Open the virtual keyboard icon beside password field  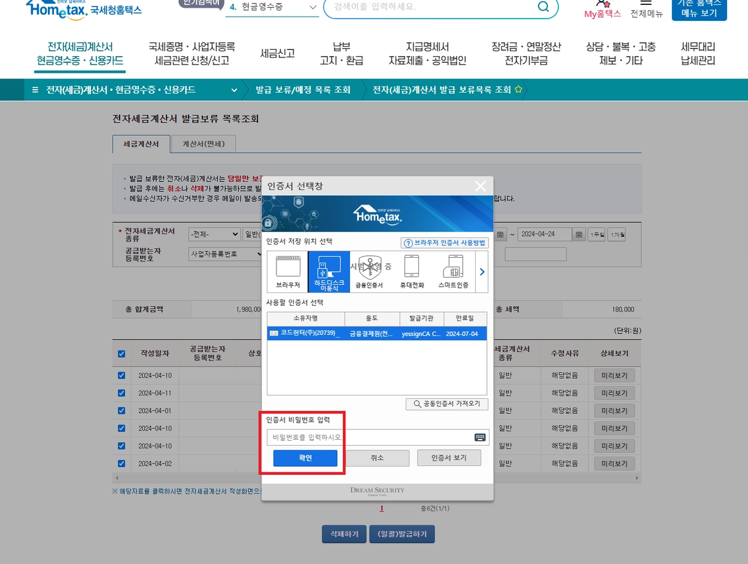point(479,437)
